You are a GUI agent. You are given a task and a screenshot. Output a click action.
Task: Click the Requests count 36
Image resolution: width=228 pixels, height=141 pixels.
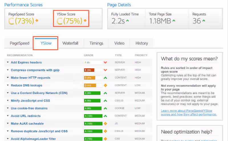pyautogui.click(x=197, y=21)
